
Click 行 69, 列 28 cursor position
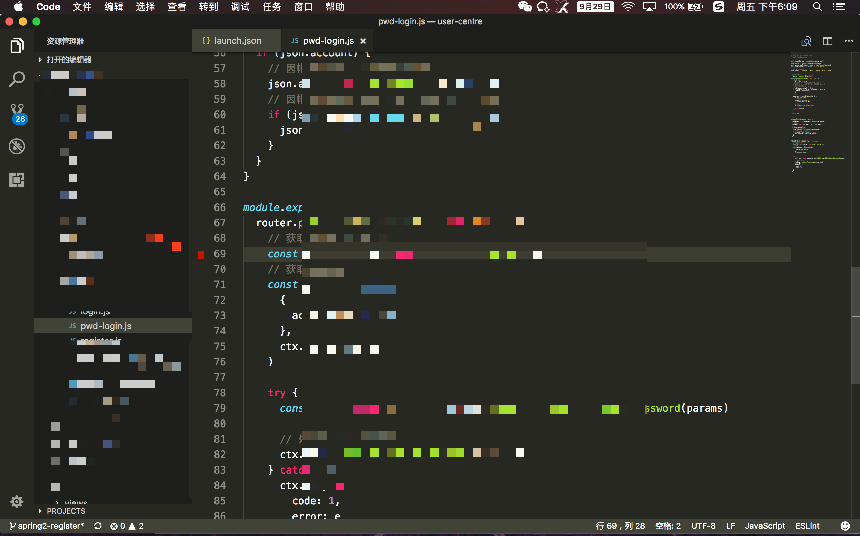pos(620,526)
